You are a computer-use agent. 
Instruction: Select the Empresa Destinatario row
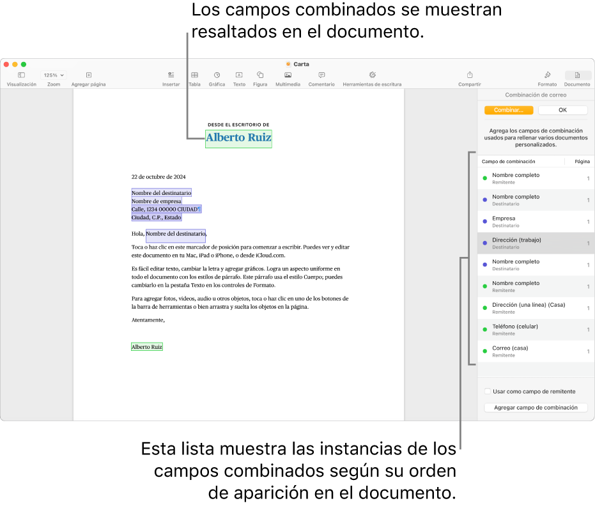click(x=536, y=222)
